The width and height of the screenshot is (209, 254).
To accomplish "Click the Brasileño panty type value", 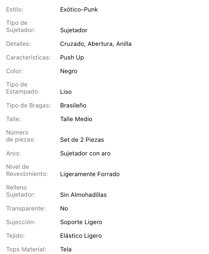I will [x=73, y=106].
